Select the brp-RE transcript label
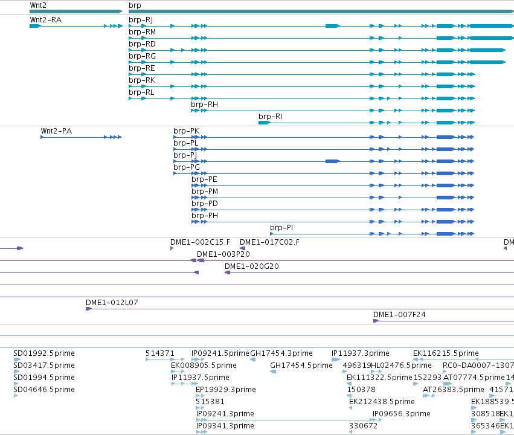This screenshot has width=514, height=435. 141,68
